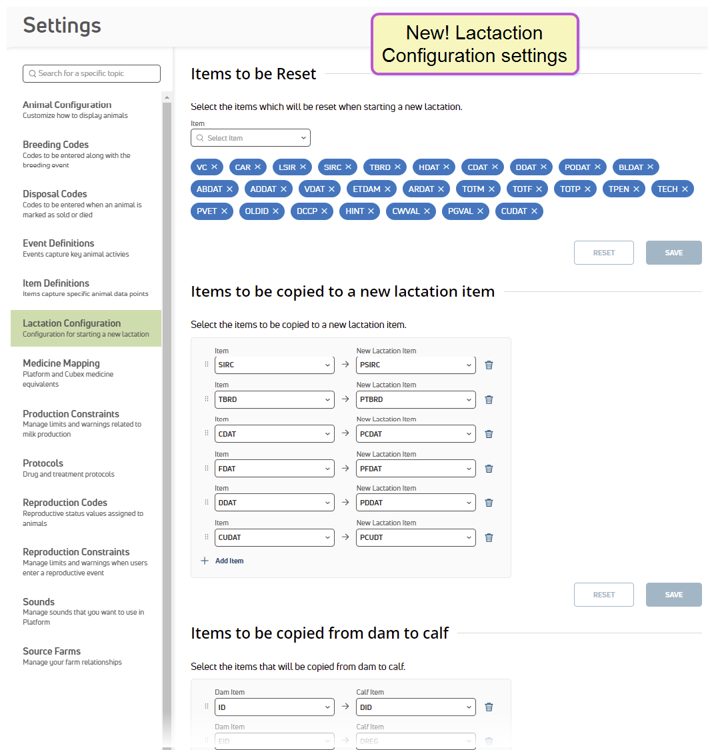708x750 pixels.
Task: Click the search magnifier in topic search
Action: tap(33, 73)
